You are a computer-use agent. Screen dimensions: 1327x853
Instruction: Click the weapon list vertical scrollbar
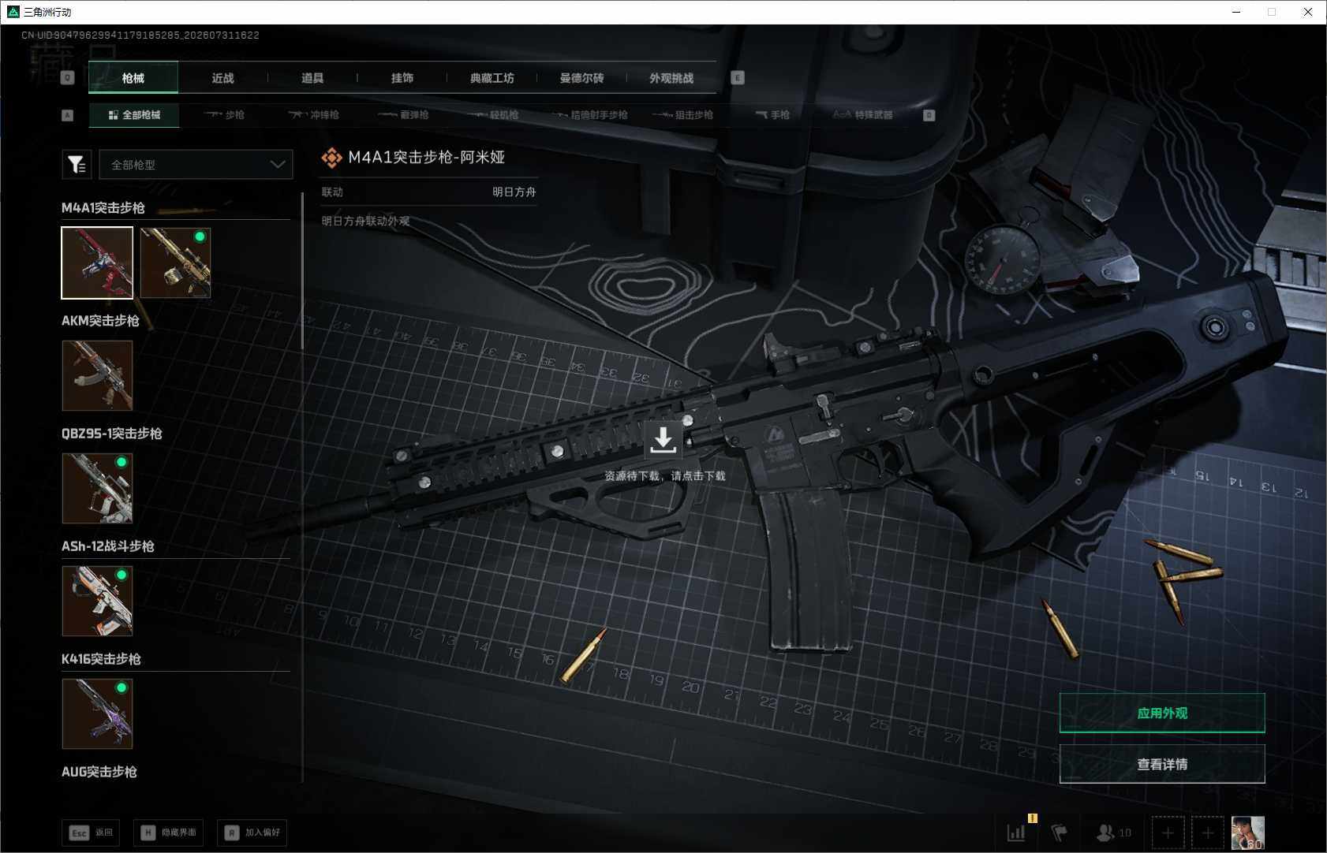[x=302, y=272]
